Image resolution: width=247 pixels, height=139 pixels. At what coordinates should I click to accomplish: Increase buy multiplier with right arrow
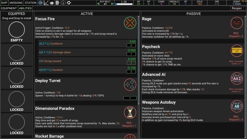[112, 3]
